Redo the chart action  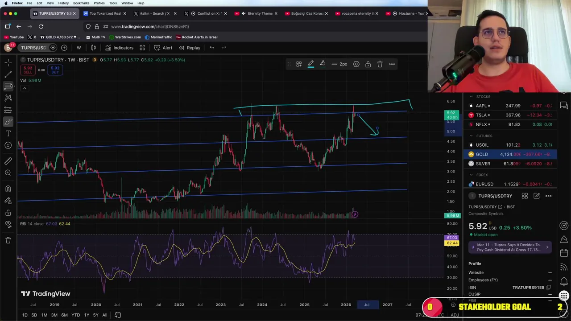pos(224,48)
